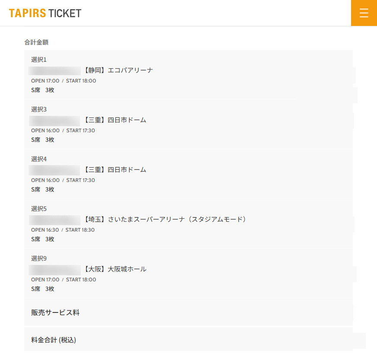The width and height of the screenshot is (377, 357).
Task: Click the TAPIRS TICKET logo
Action: coord(45,13)
